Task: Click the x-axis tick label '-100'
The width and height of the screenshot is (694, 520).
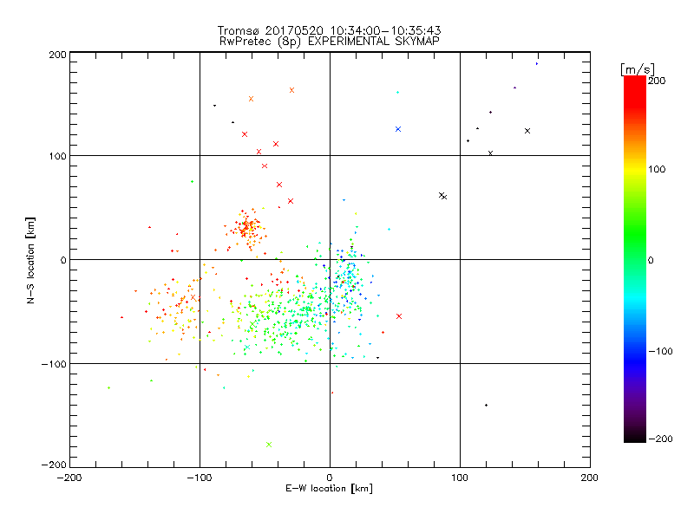Action: [x=200, y=478]
